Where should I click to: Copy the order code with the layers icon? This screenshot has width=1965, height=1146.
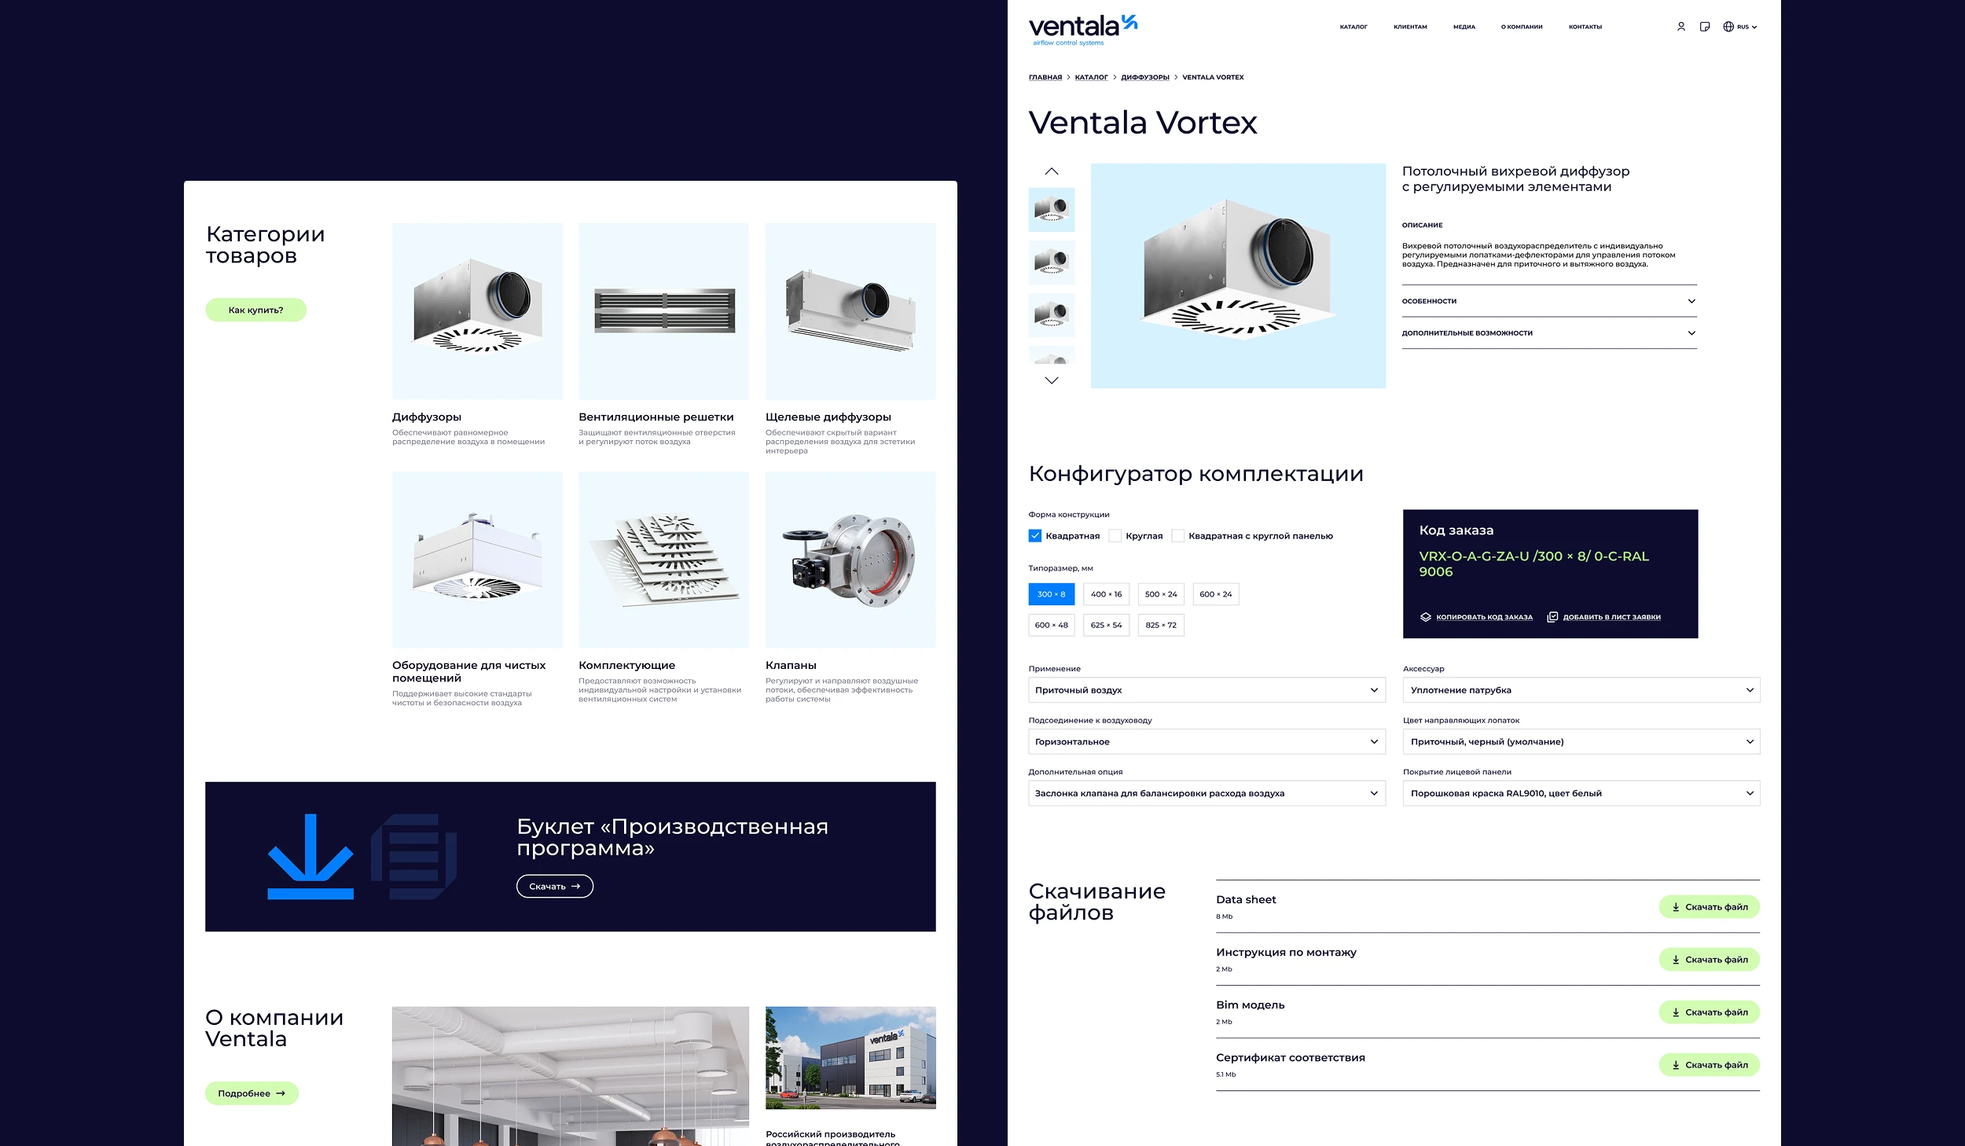coord(1426,617)
